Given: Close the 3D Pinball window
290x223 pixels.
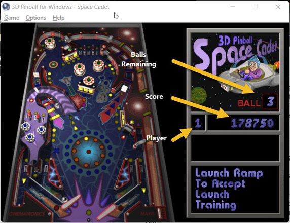Looking at the screenshot, I should click(278, 7).
